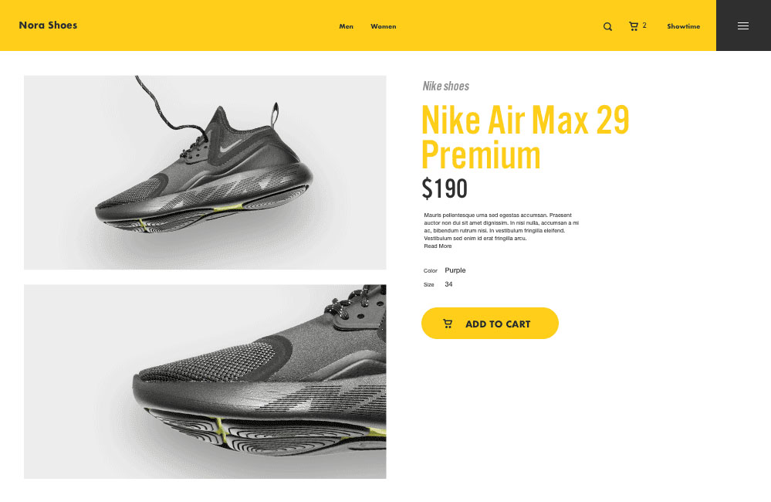Open the shopping cart icon in header

[634, 26]
